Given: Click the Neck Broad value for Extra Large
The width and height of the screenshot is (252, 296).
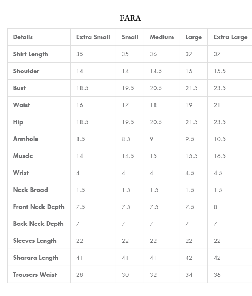Looking at the screenshot, I should pos(218,190).
